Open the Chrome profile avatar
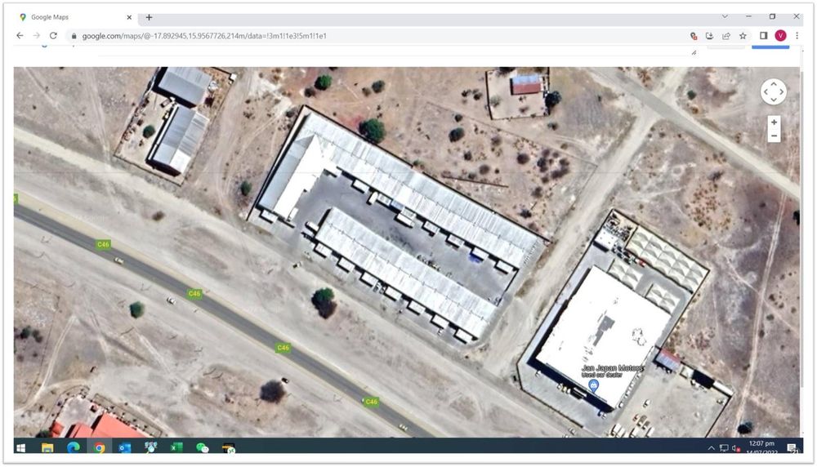Viewport: 817px width, 467px height. click(780, 36)
